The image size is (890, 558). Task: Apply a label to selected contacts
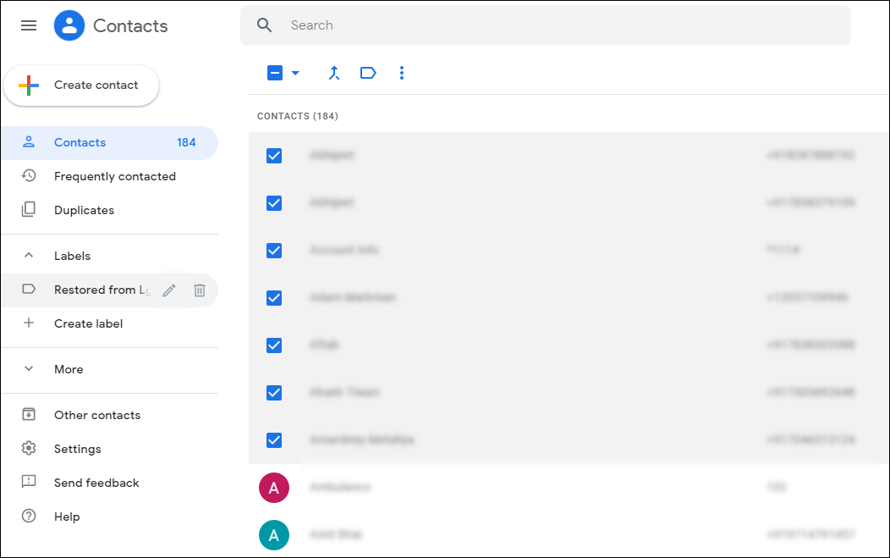(x=368, y=73)
